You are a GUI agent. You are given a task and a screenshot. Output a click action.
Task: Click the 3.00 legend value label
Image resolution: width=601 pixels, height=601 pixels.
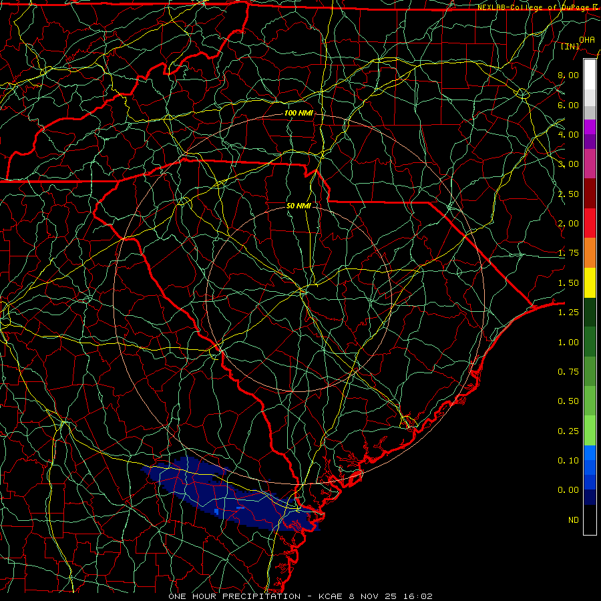[568, 164]
